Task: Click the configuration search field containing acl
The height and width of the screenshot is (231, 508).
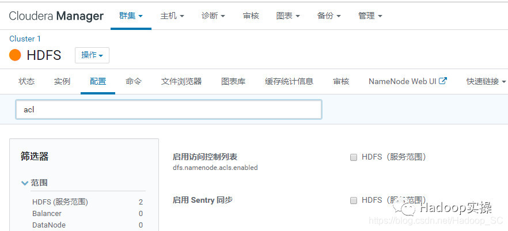Action: 168,109
